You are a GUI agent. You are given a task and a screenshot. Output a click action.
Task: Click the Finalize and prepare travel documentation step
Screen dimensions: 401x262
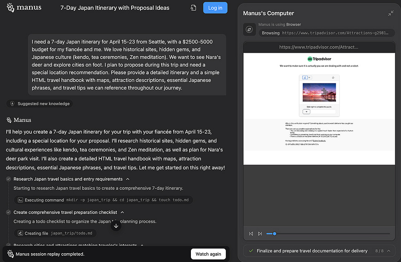312,251
